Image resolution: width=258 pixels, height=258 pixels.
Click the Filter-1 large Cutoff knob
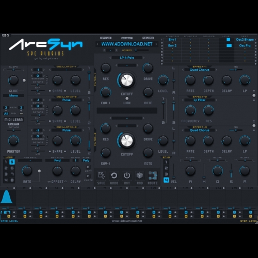127,80
